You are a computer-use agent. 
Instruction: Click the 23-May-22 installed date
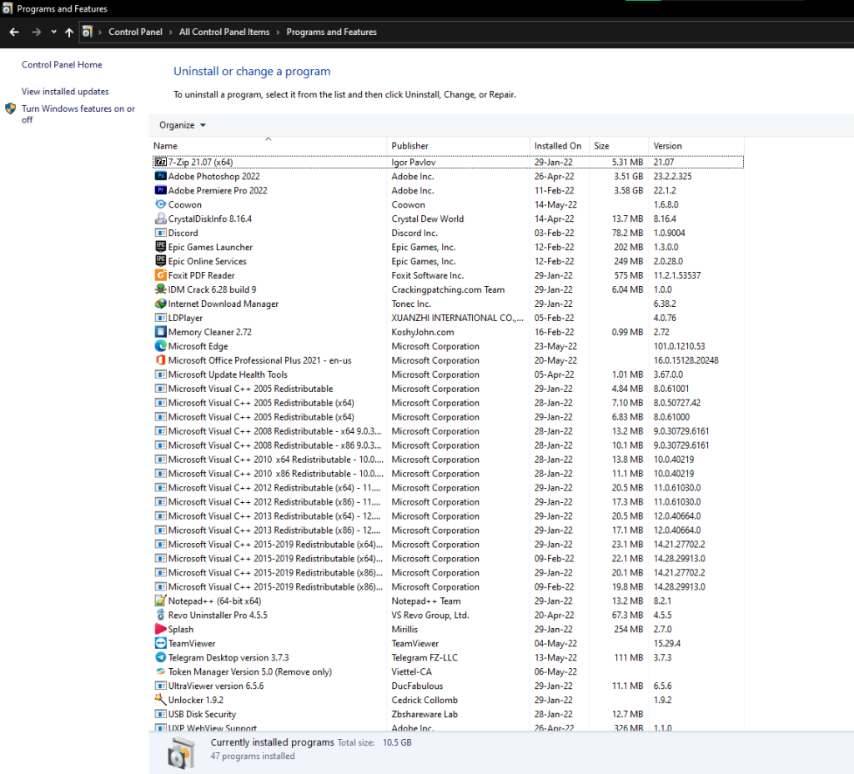click(555, 346)
